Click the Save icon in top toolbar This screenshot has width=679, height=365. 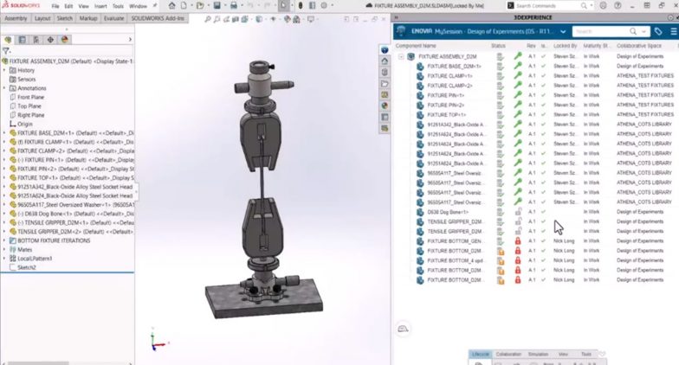(218, 5)
